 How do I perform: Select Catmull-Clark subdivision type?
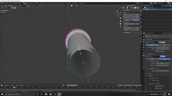[152, 45]
